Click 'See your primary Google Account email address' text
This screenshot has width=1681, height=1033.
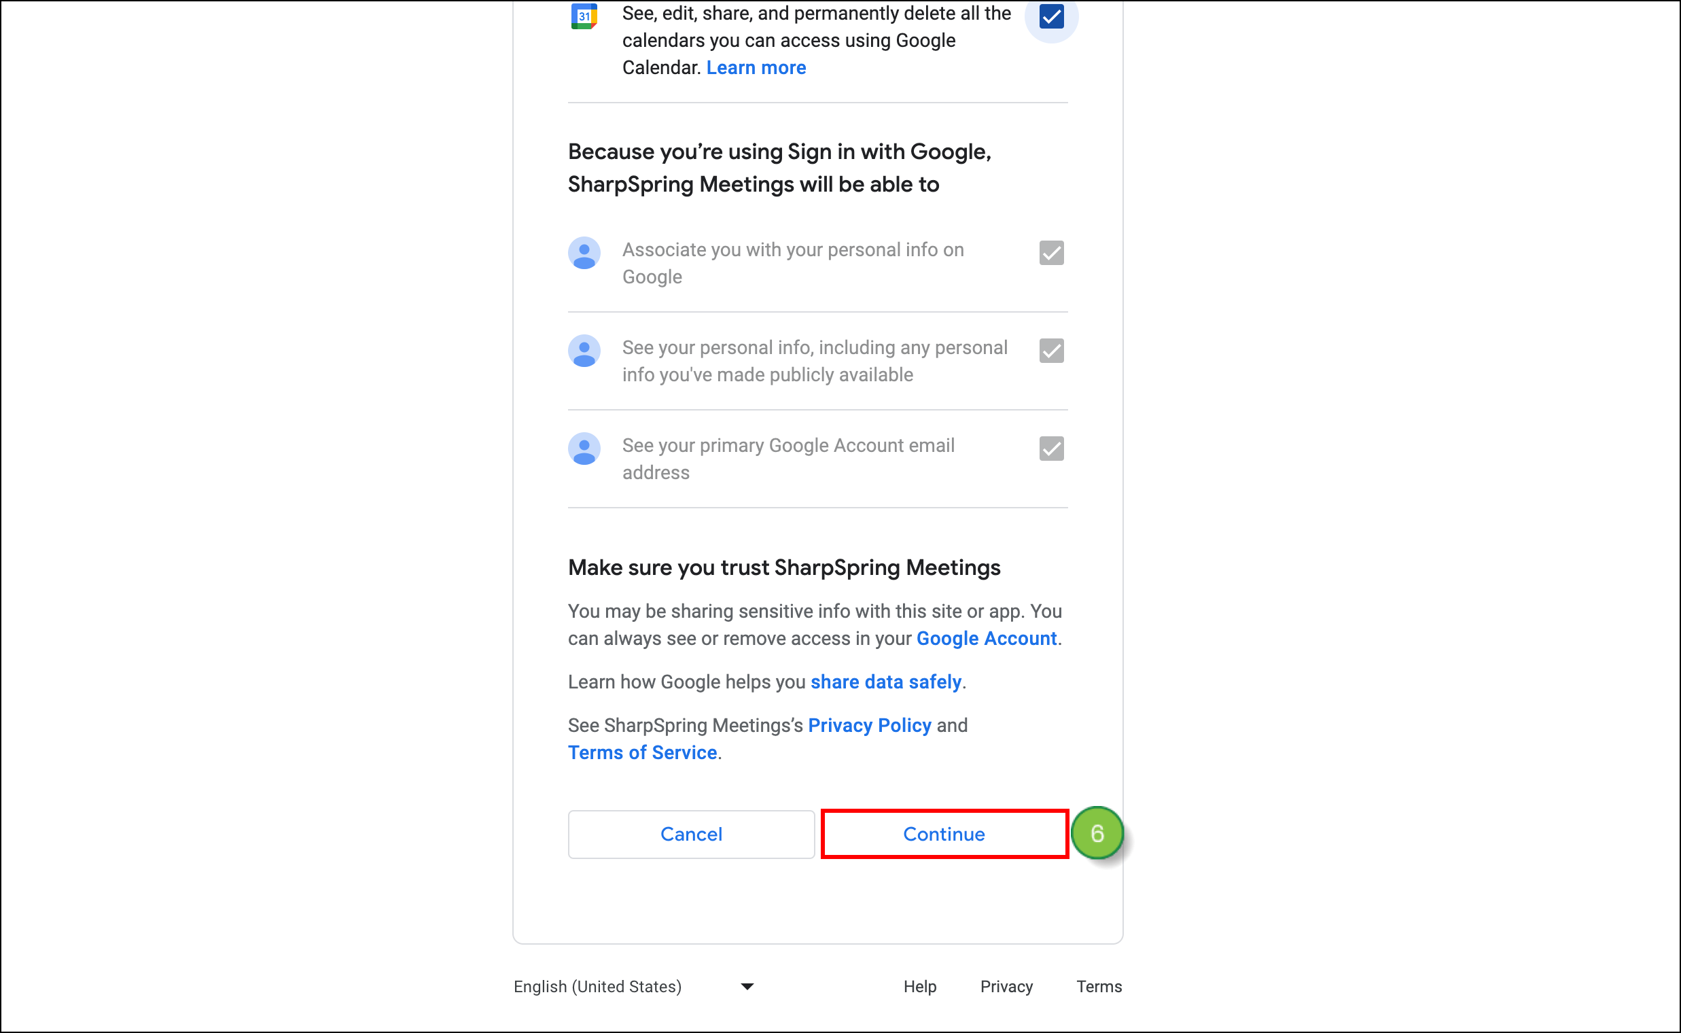click(788, 459)
